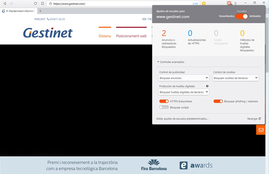Viewport: 269px width, 174px height.
Task: Enable the Bloquear scripts toggle
Action: pos(164,107)
